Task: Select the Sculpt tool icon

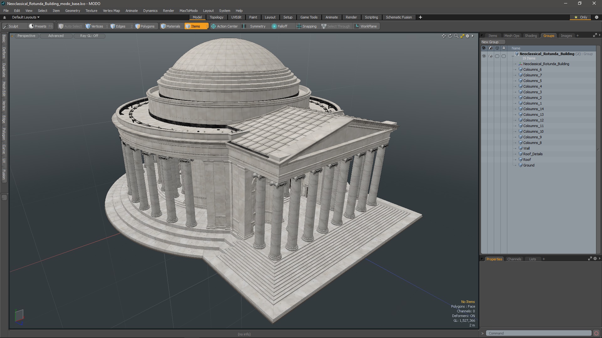Action: click(x=5, y=26)
